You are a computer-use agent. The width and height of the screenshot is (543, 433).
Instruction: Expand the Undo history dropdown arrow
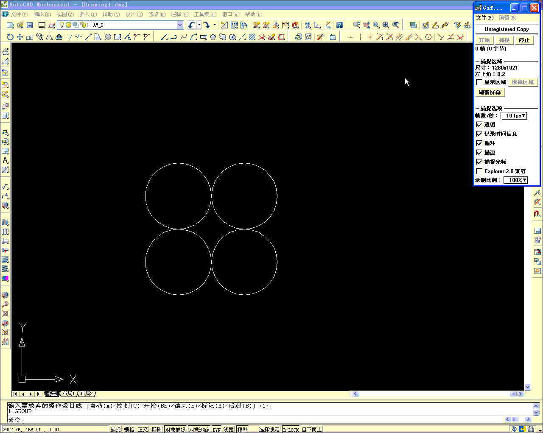(199, 25)
